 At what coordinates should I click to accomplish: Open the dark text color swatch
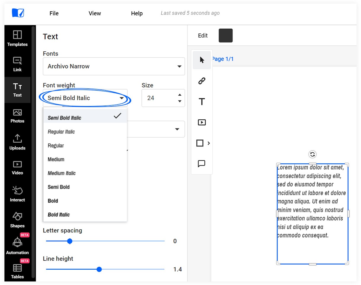click(226, 35)
